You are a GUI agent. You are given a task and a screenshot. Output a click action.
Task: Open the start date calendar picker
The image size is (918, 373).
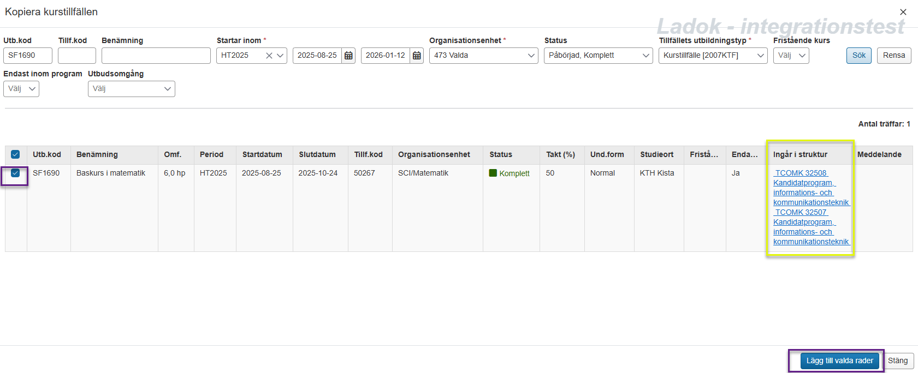[x=348, y=56]
